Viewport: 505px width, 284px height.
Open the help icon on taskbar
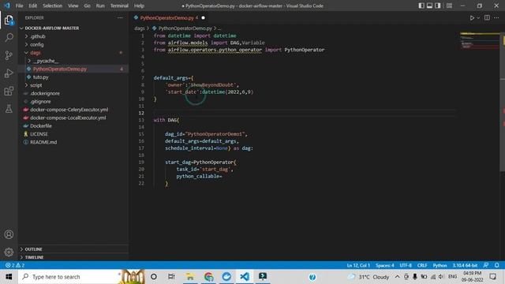point(312,277)
